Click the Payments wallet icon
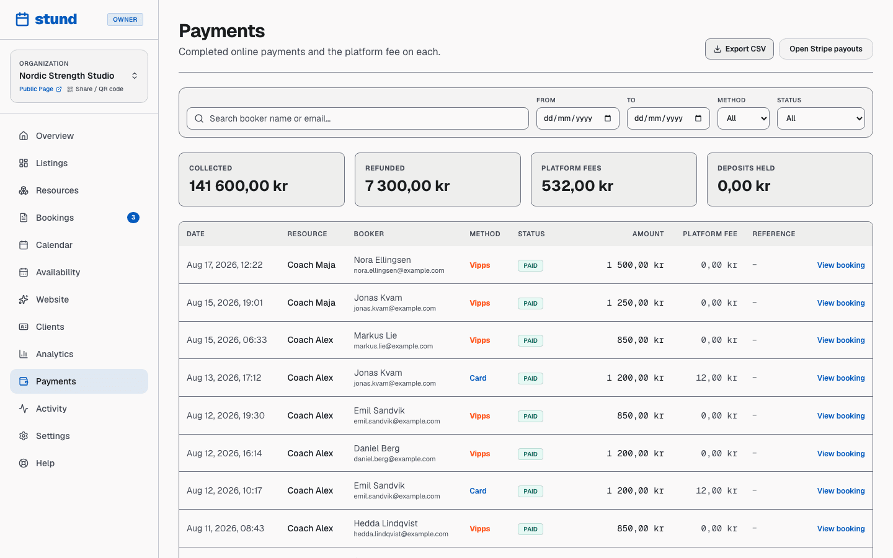 [24, 381]
